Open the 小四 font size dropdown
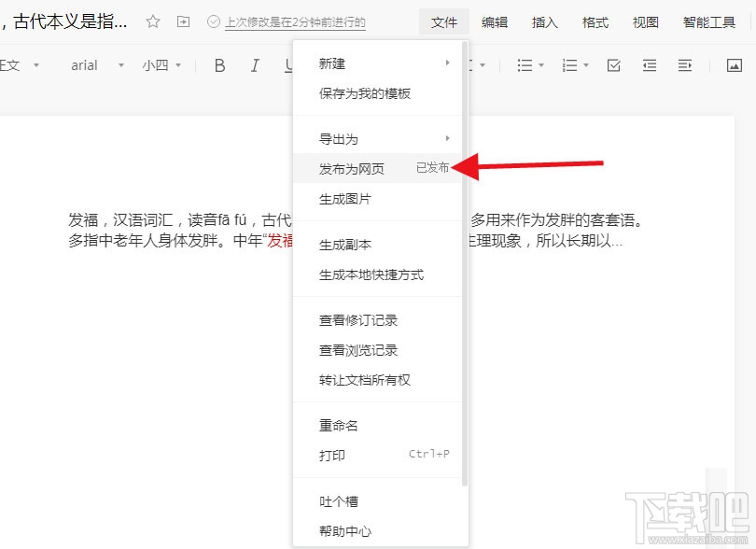 (159, 65)
